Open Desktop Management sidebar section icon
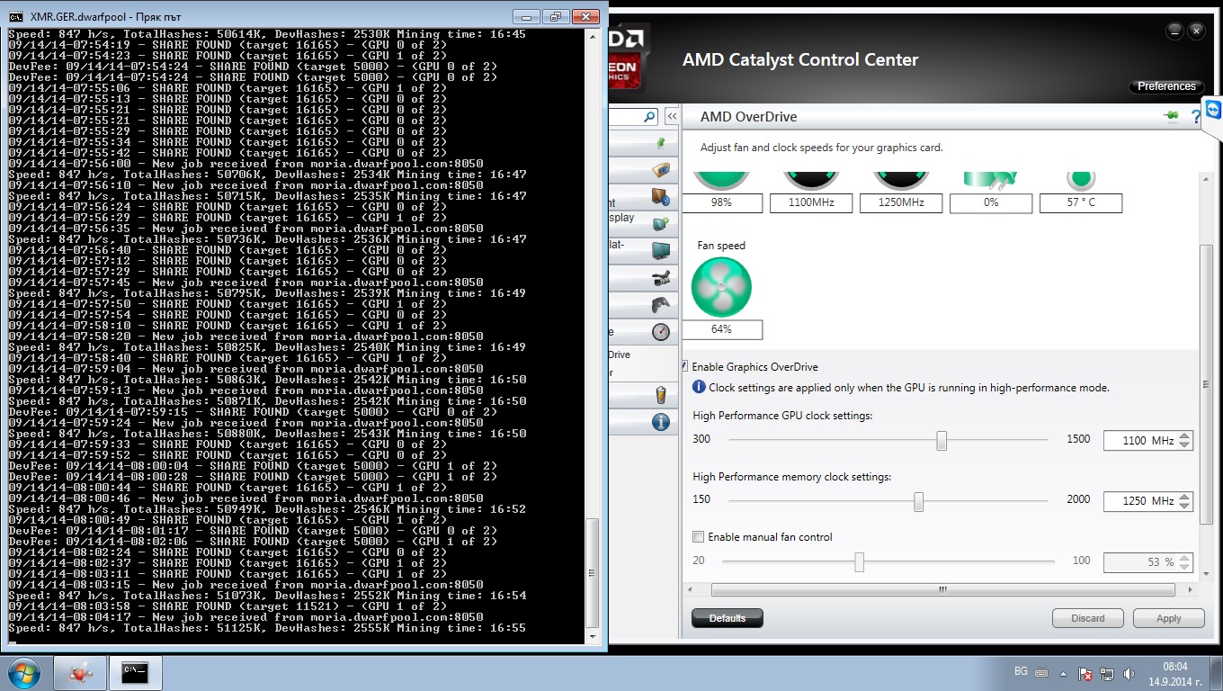The width and height of the screenshot is (1223, 691). (661, 196)
